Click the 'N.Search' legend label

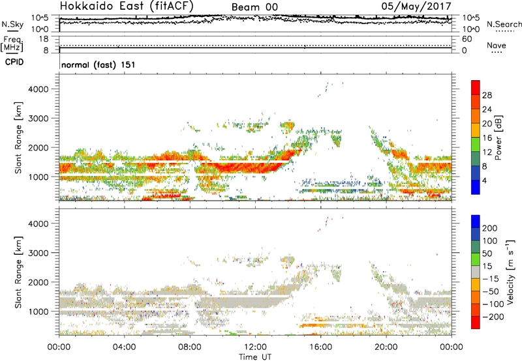point(504,24)
